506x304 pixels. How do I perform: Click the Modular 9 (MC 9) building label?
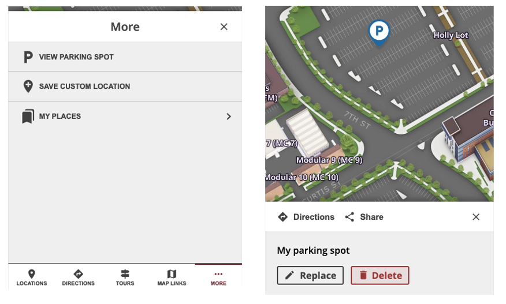pyautogui.click(x=329, y=160)
